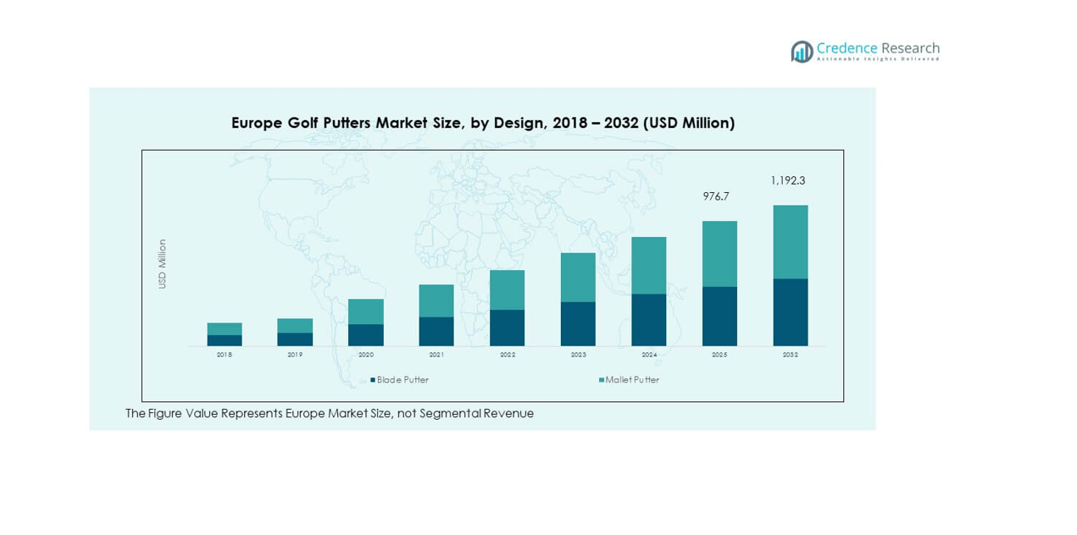Click the 2020 x-axis year label
The image size is (1077, 535).
click(366, 355)
